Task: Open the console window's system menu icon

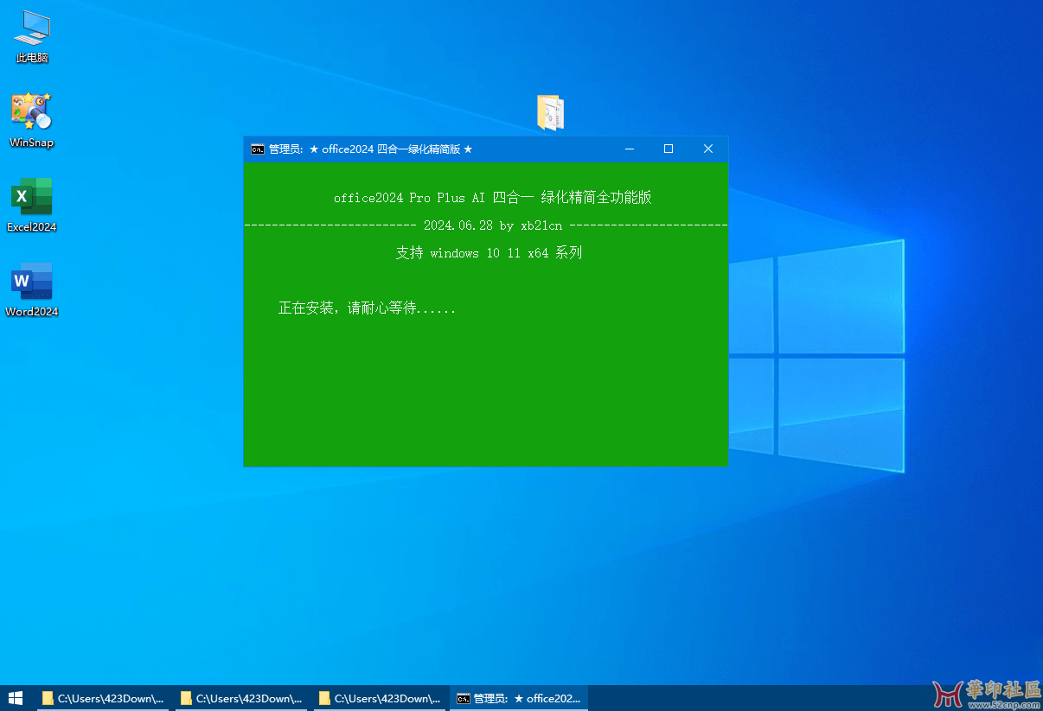Action: pyautogui.click(x=257, y=149)
